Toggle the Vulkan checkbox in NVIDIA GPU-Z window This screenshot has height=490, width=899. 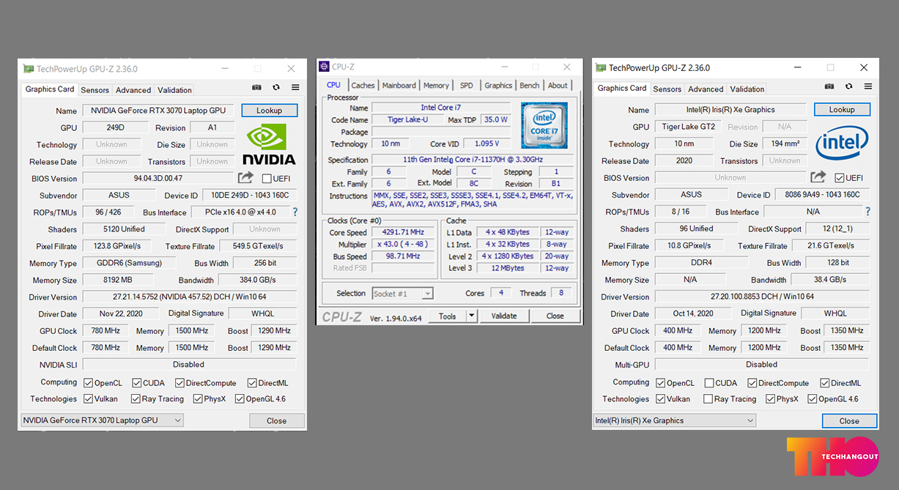click(x=89, y=399)
